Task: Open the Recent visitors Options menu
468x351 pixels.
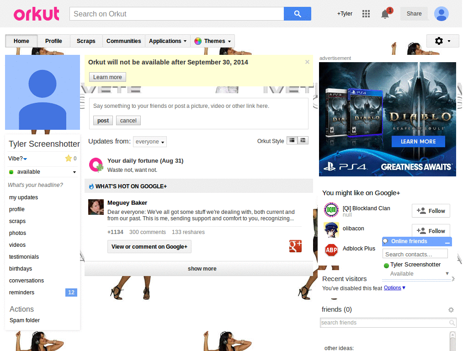Action: [394, 288]
